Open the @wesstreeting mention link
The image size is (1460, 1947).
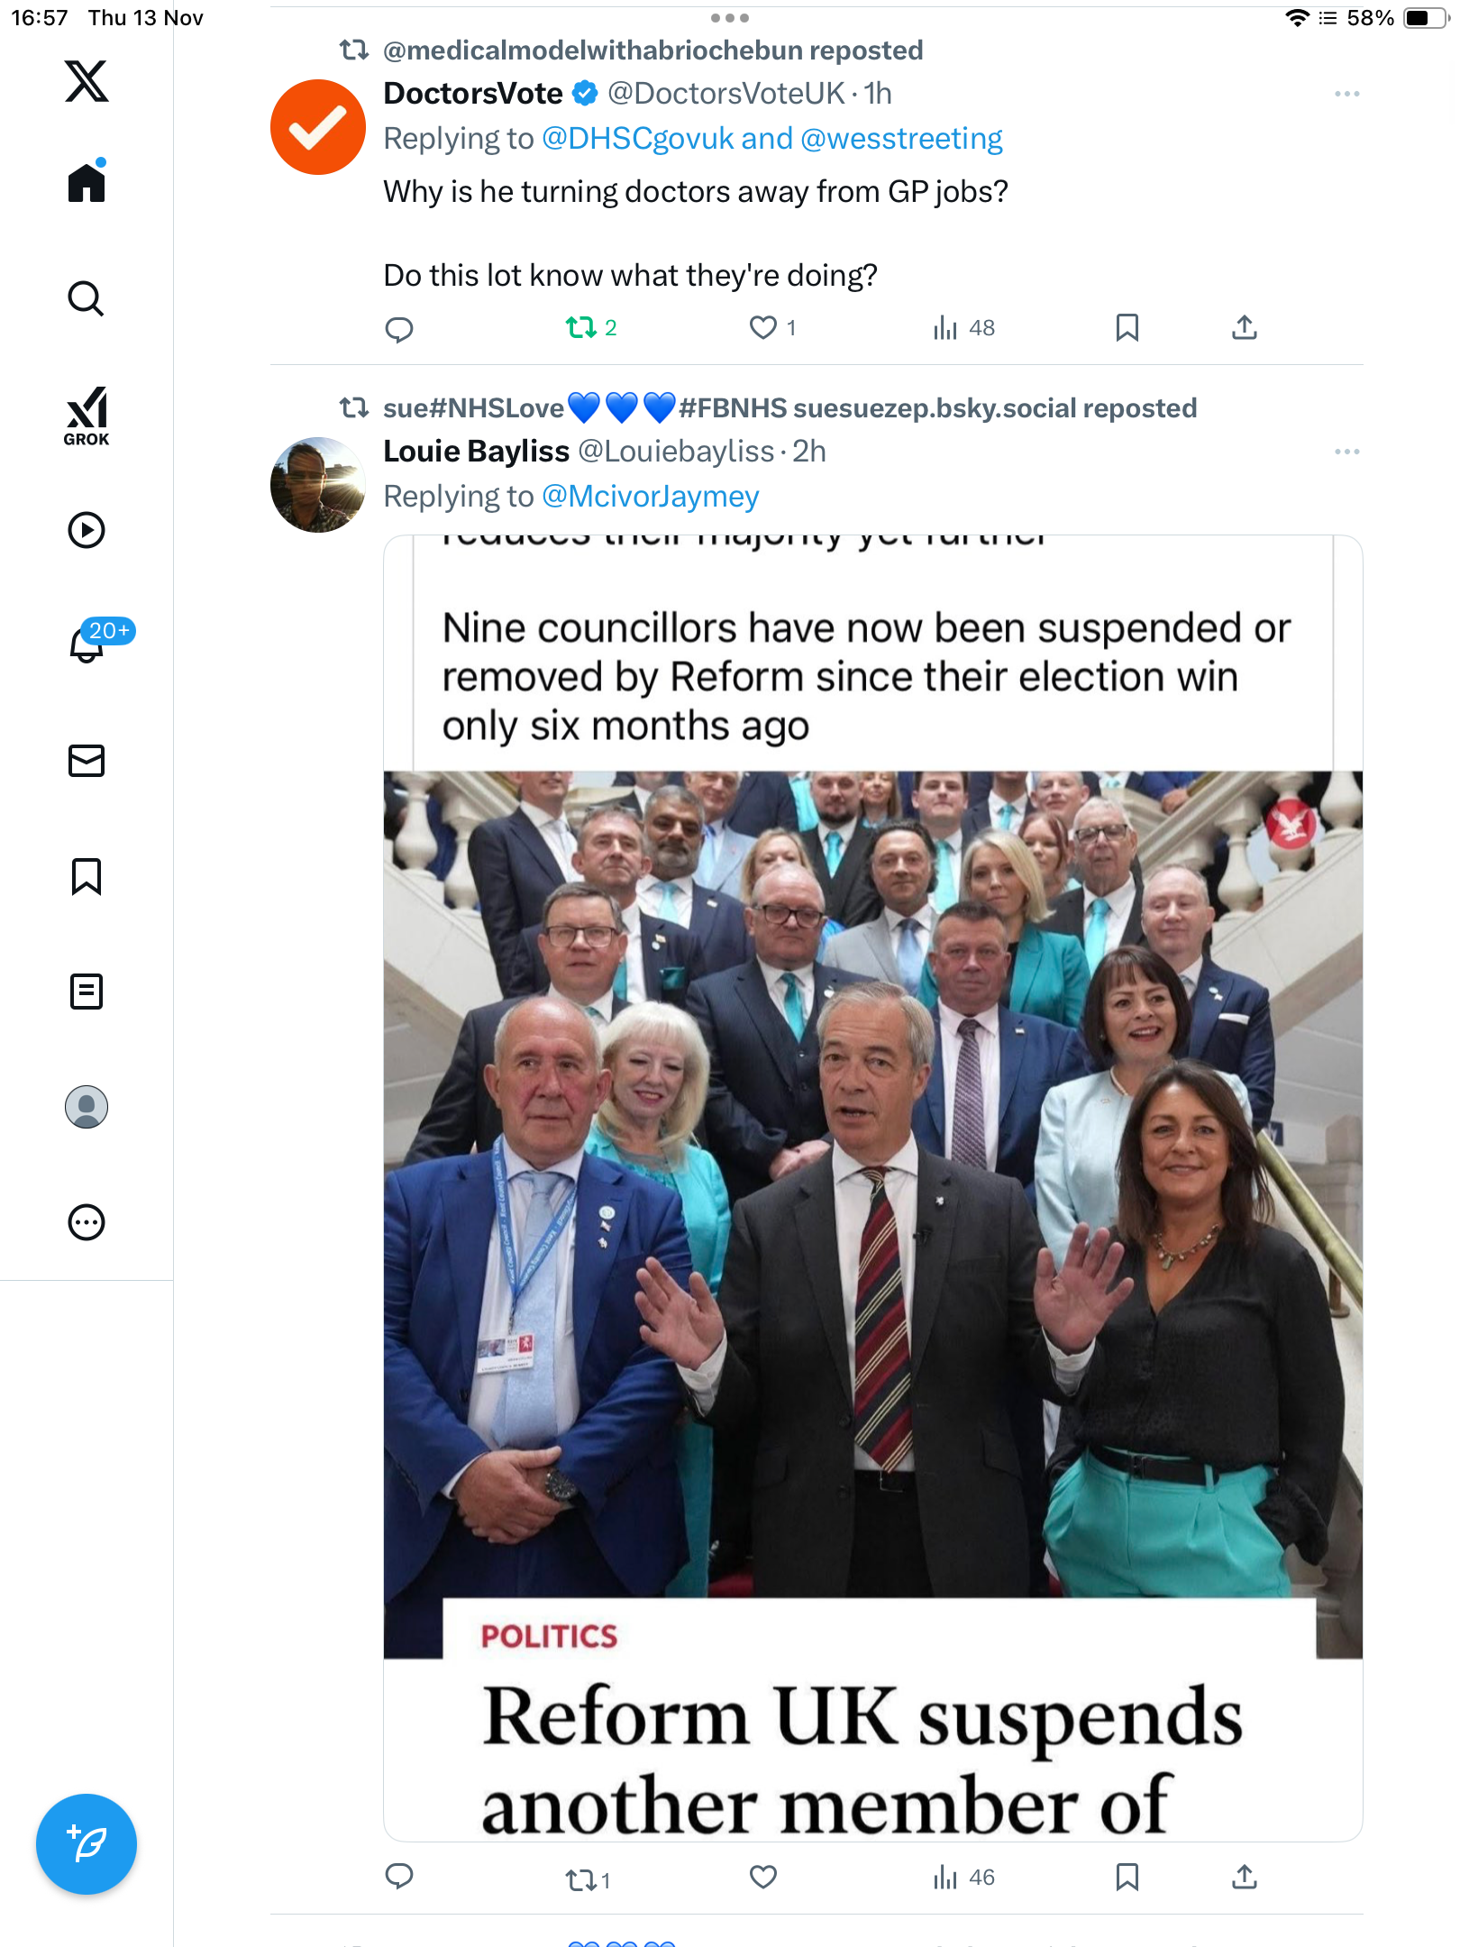click(901, 139)
